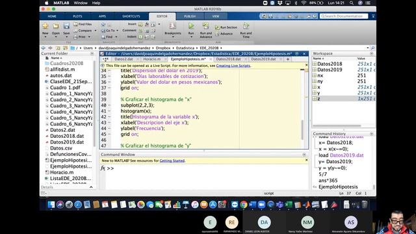Open Datos2018.dat editor tab
416x234 pixels.
[228, 59]
